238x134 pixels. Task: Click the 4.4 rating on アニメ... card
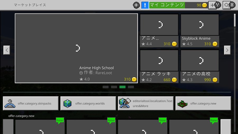pos(147,44)
